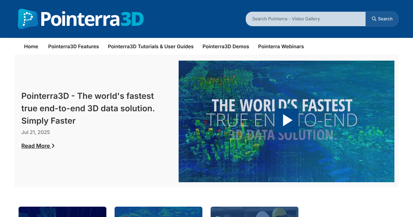Focus the Search Pointerra Video Gallery field

pos(306,19)
